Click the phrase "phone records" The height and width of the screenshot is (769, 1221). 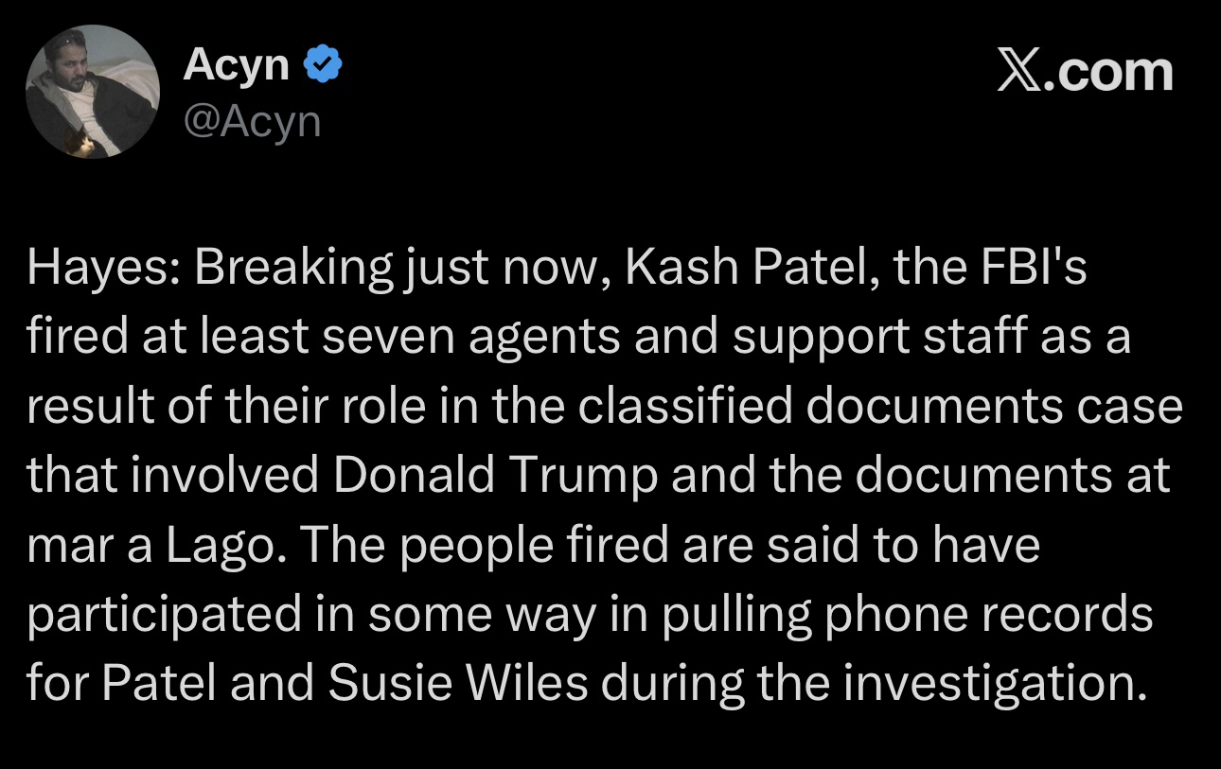[x=978, y=615]
